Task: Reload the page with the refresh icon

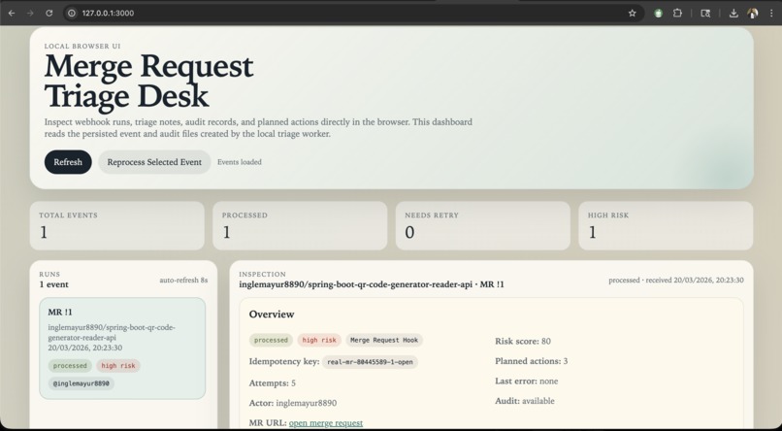Action: (x=49, y=13)
